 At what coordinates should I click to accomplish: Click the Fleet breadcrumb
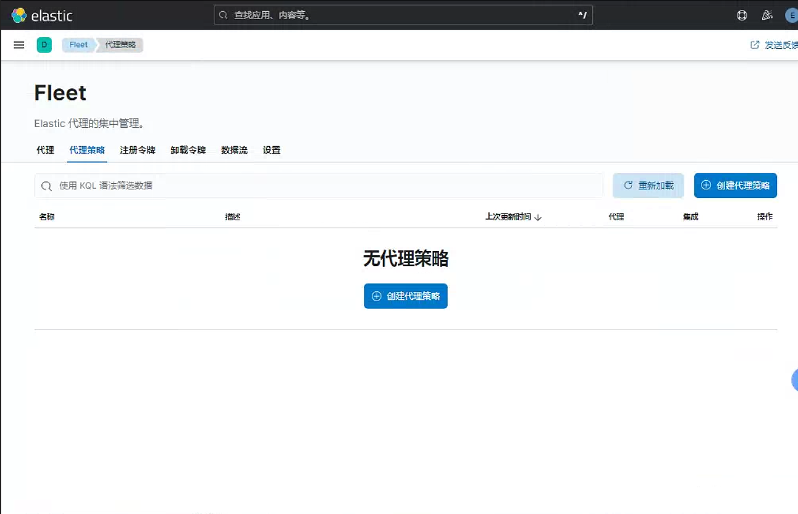[x=78, y=45]
